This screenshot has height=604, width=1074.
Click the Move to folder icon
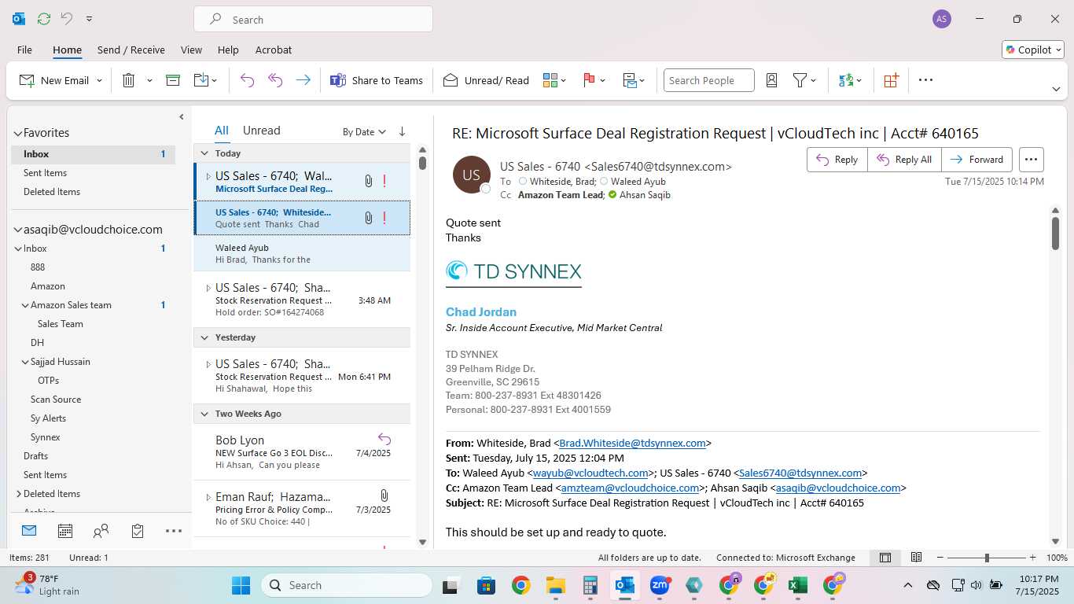click(x=201, y=80)
